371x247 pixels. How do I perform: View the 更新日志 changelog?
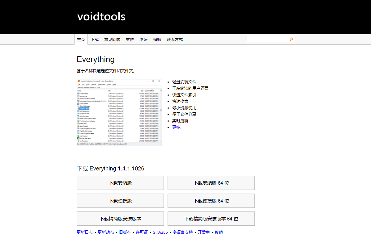coord(84,232)
